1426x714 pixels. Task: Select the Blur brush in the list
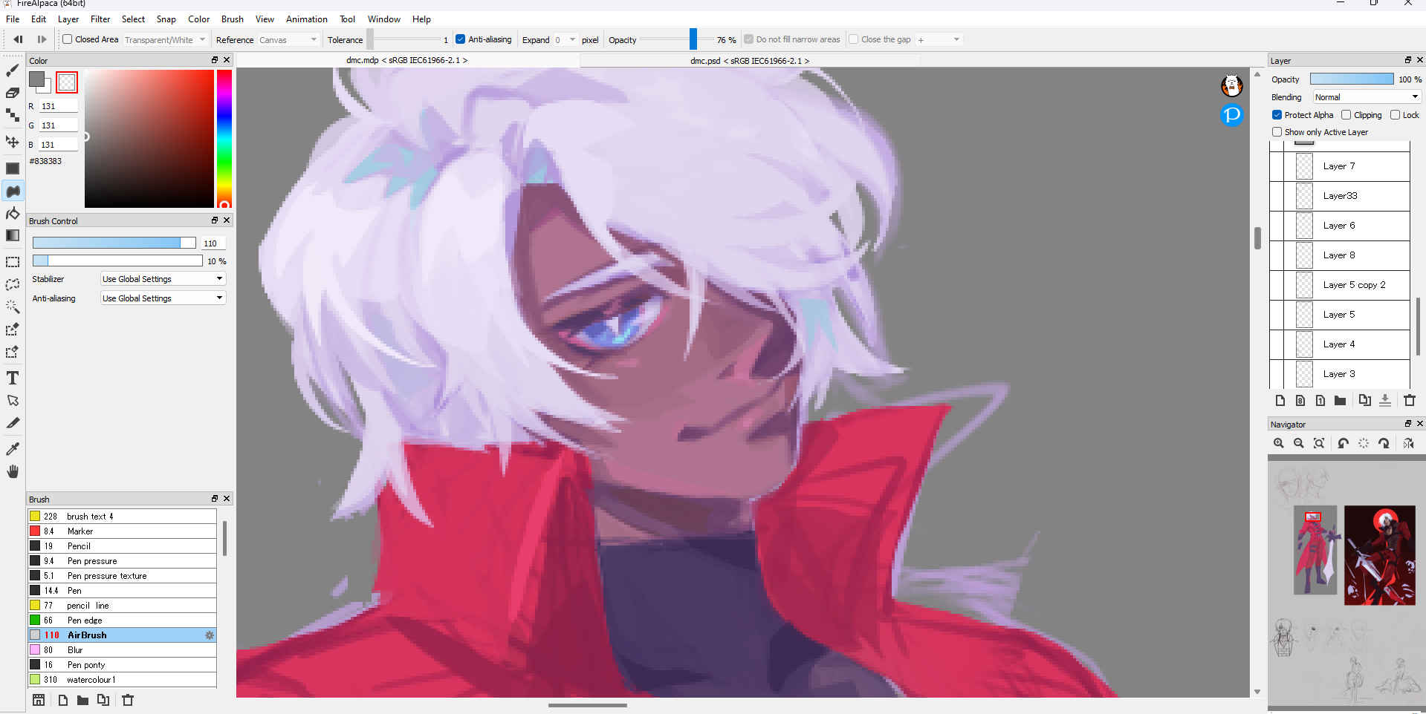tap(75, 650)
